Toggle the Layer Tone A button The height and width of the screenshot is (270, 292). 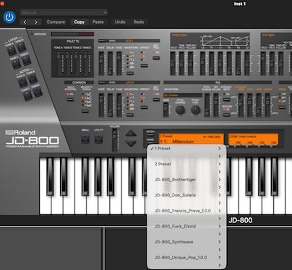[x=11, y=51]
